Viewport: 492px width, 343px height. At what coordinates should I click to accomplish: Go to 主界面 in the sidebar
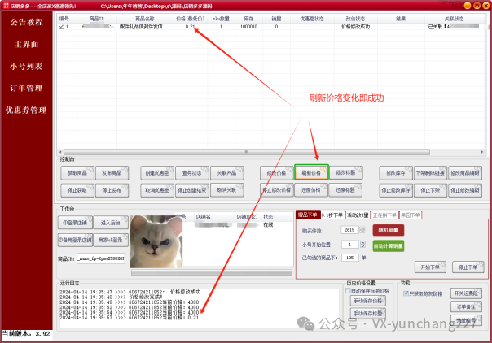coord(26,45)
